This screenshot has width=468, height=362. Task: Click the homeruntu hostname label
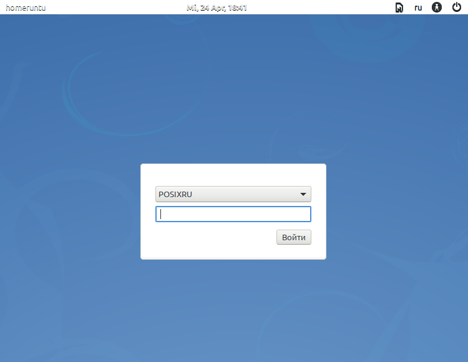pyautogui.click(x=26, y=7)
